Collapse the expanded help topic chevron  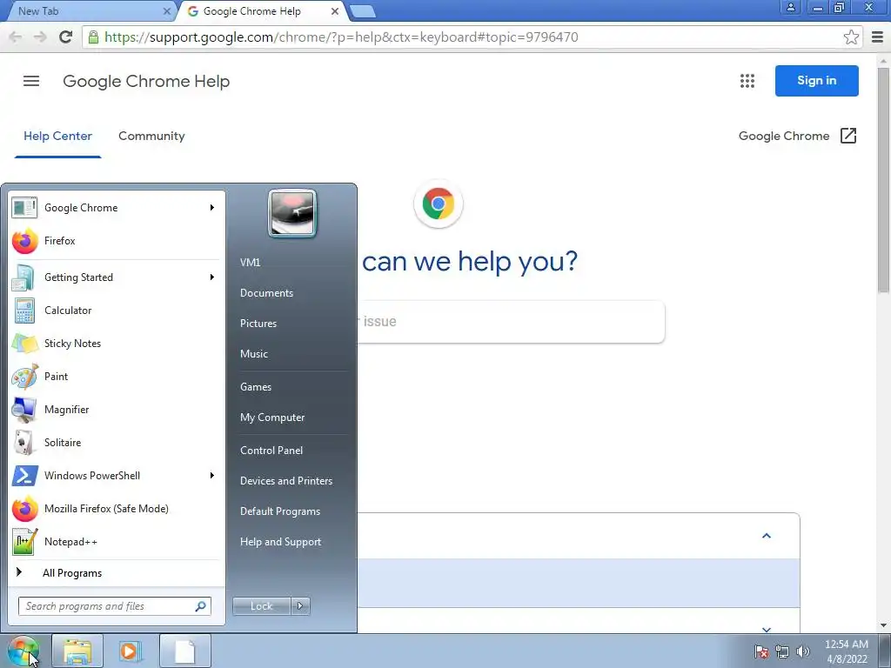coord(766,536)
